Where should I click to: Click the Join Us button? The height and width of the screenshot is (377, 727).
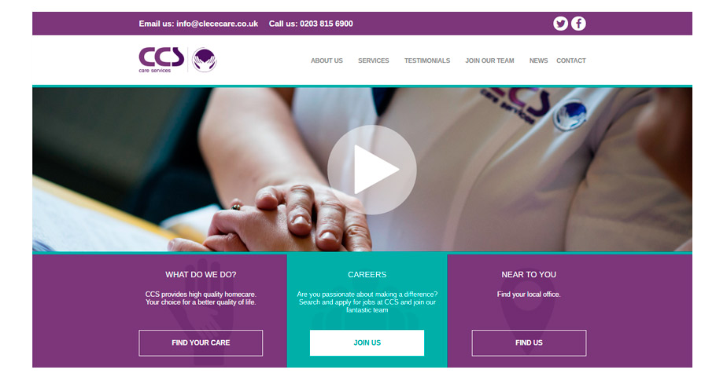[x=367, y=342]
